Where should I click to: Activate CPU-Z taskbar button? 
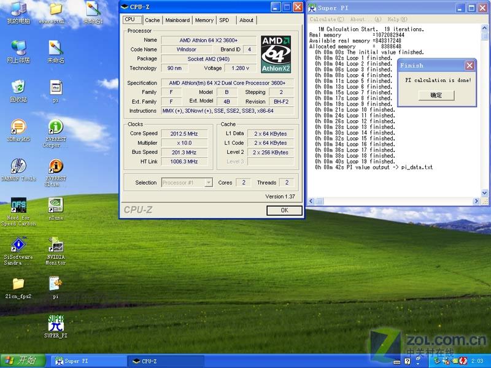pos(166,361)
